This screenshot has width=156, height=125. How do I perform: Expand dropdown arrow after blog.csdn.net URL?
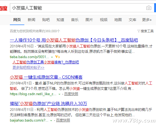coord(59,94)
